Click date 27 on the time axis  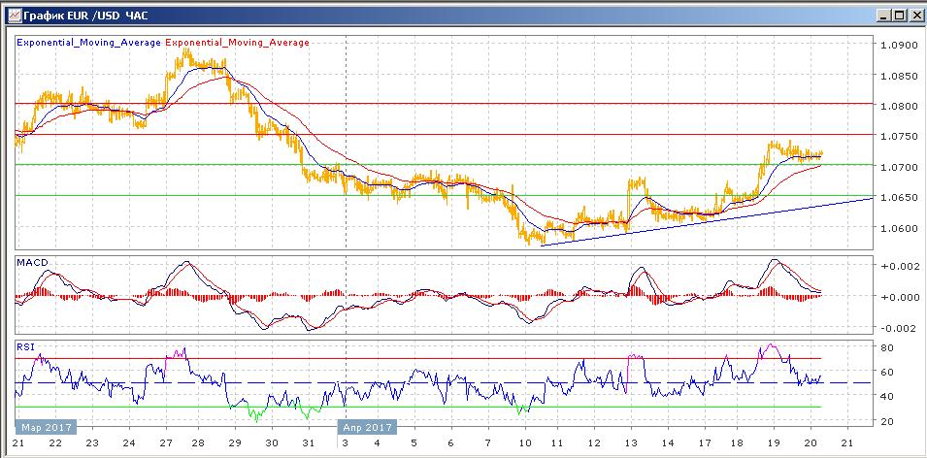(166, 442)
